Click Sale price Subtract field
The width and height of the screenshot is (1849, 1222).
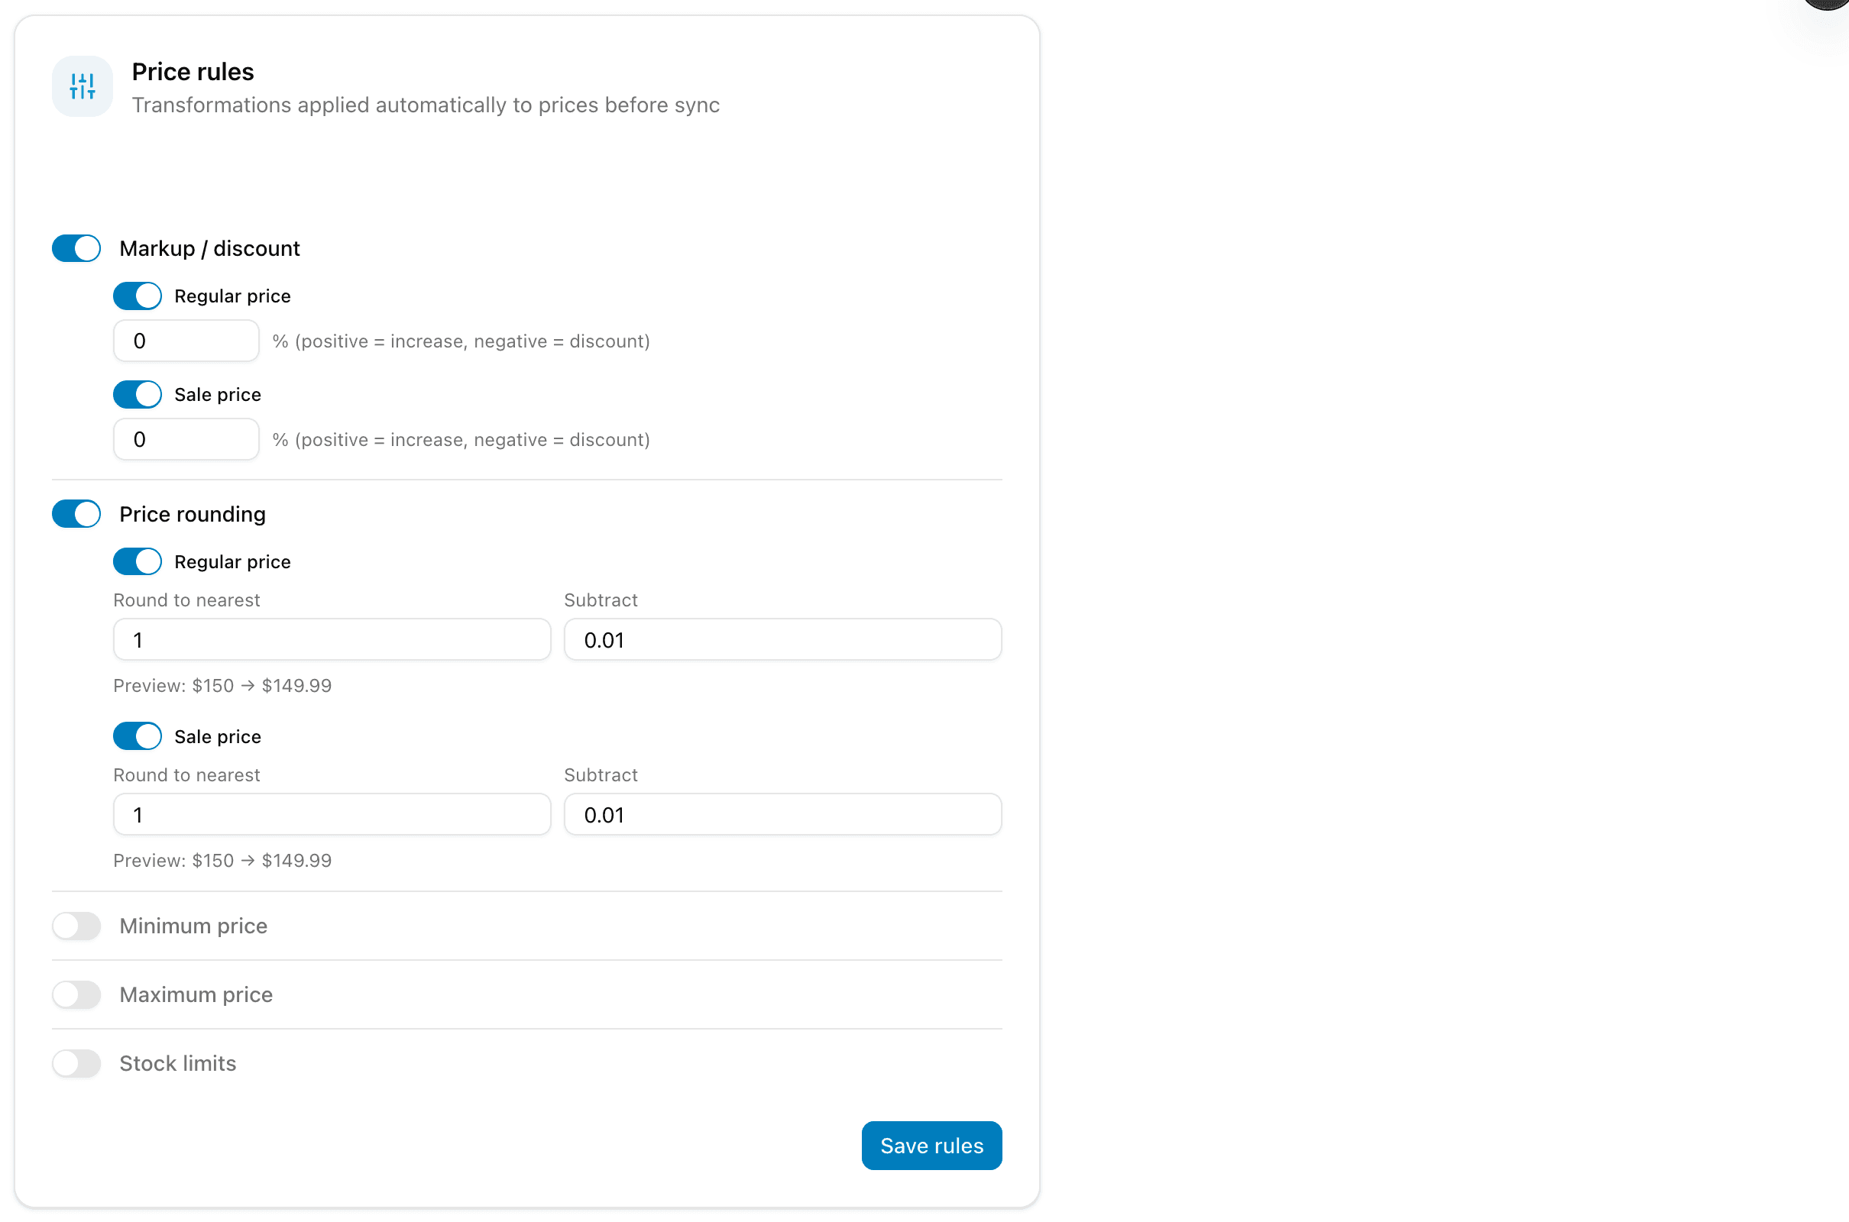782,814
